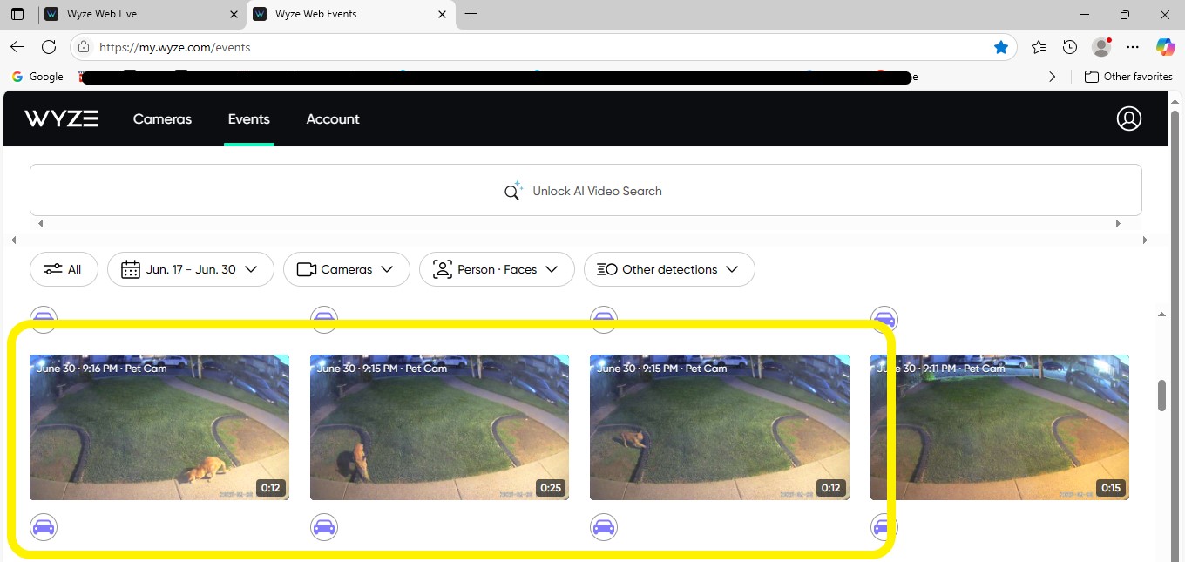1185x562 pixels.
Task: Open the browser profile avatar
Action: click(1101, 47)
